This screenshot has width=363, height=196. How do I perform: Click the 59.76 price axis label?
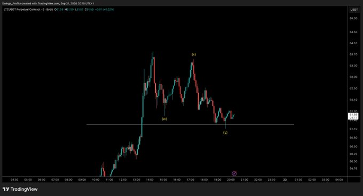coord(353,169)
